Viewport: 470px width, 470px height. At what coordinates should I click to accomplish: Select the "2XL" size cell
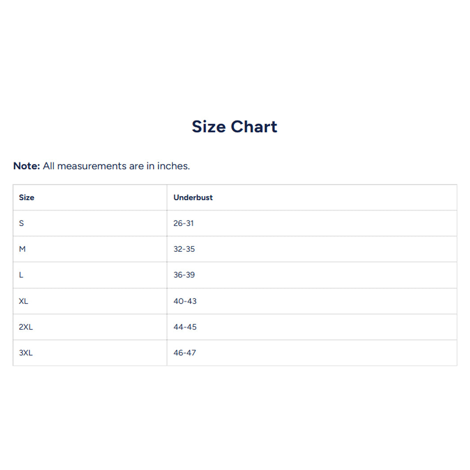26,327
